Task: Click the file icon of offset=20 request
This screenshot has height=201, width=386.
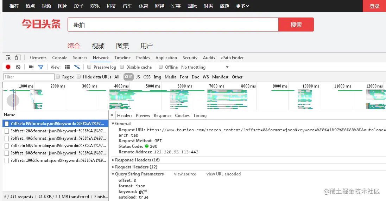Action: pos(7,131)
